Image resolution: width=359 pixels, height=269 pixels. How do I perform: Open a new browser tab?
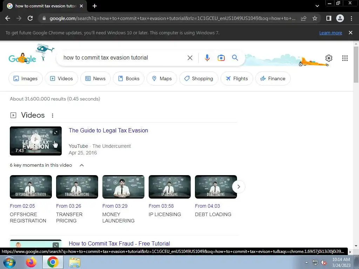click(x=95, y=6)
